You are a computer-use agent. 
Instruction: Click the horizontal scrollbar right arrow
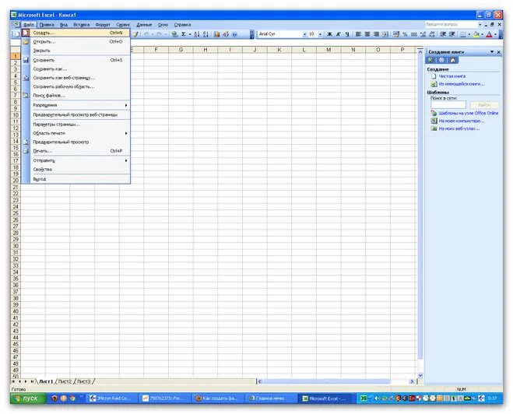pos(412,381)
